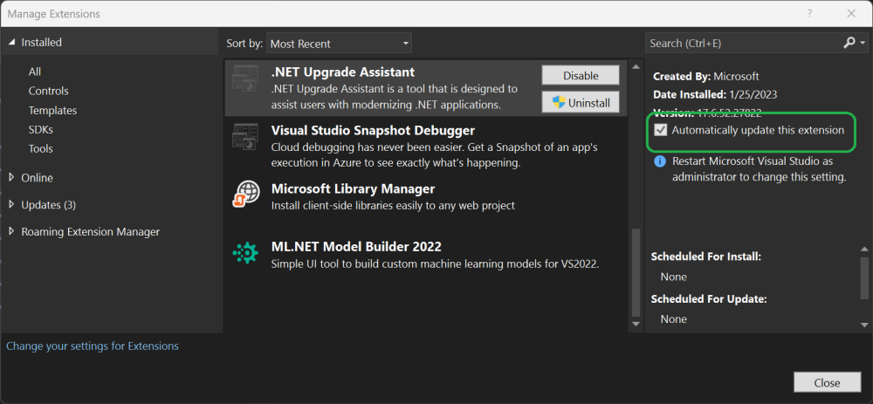
Task: Close the Manage Extensions dialog via Close button
Action: [x=827, y=383]
